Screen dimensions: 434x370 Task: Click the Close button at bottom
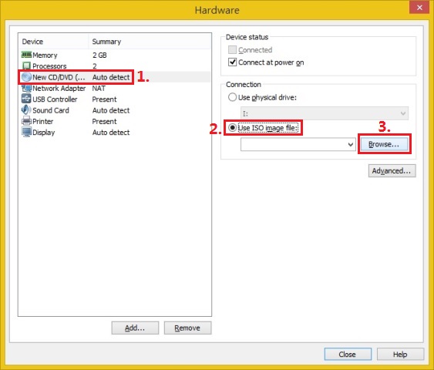(x=348, y=355)
